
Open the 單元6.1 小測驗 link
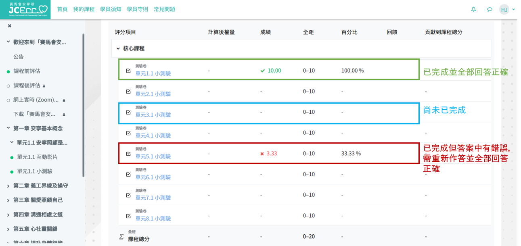click(x=153, y=177)
